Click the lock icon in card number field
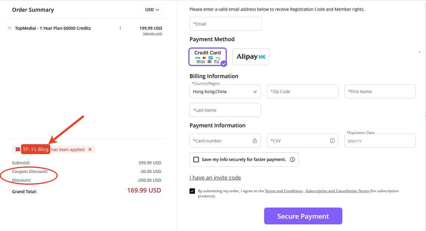Screen dimensions: 426x231 click(255, 141)
